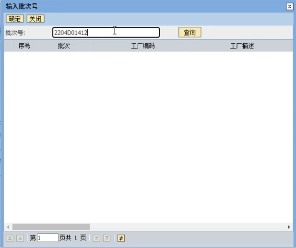296x248 pixels.
Task: Select the 工厂编码 column header
Action: coord(142,46)
